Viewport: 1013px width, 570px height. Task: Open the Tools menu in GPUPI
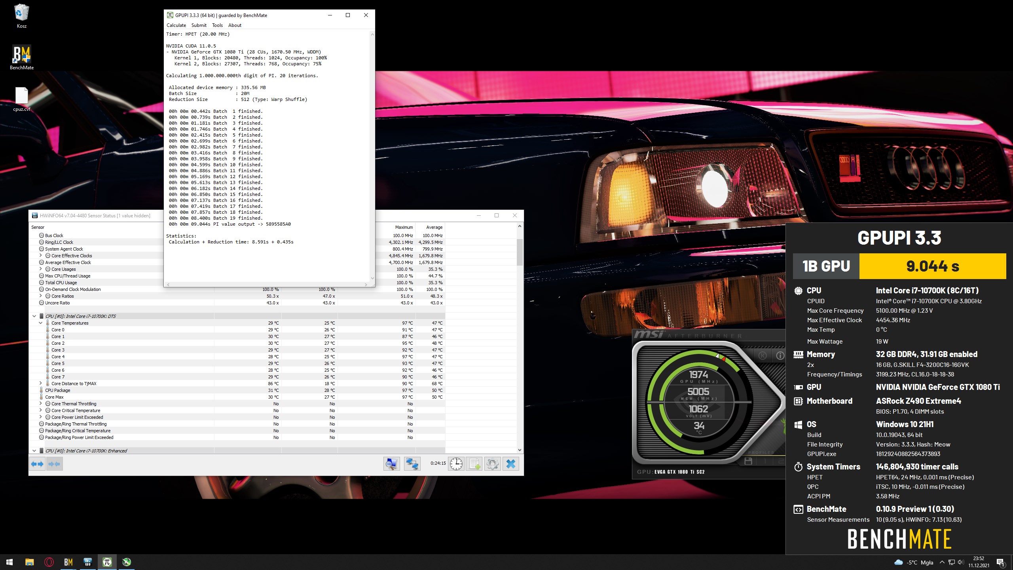217,25
